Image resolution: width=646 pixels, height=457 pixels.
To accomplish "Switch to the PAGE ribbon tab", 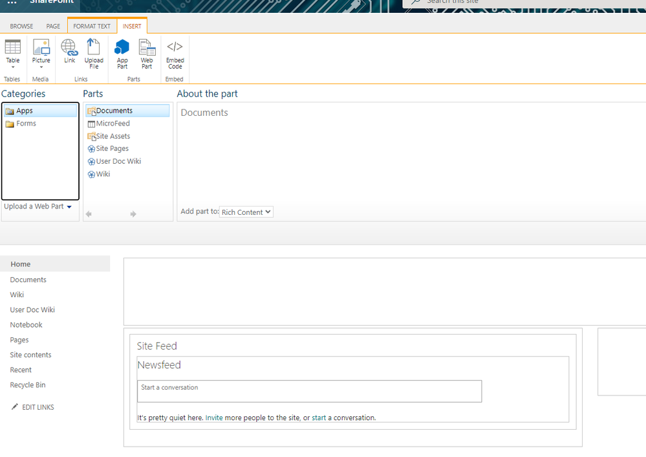I will pos(53,26).
